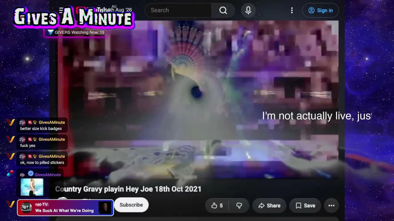
Task: Click the verified badge beside GivesAMinute
Action: click(x=30, y=174)
